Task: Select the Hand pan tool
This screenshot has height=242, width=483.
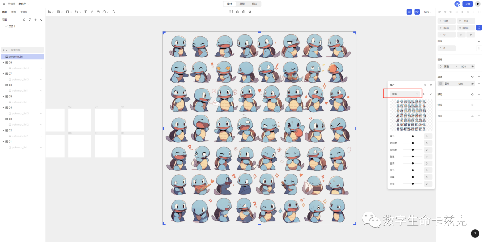Action: (x=98, y=12)
